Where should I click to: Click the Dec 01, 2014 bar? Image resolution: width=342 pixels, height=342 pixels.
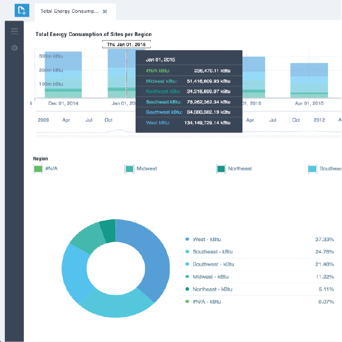click(x=64, y=75)
